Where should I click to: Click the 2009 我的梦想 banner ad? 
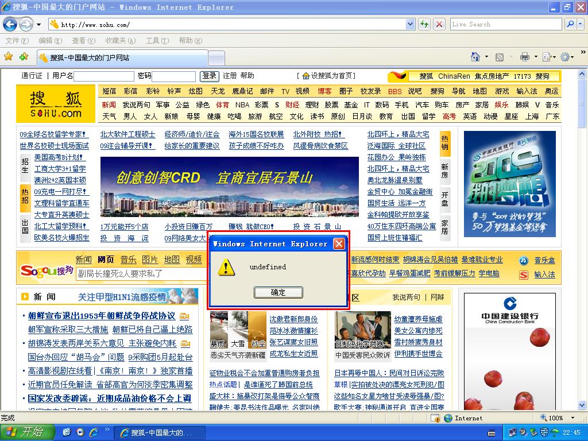pyautogui.click(x=510, y=184)
